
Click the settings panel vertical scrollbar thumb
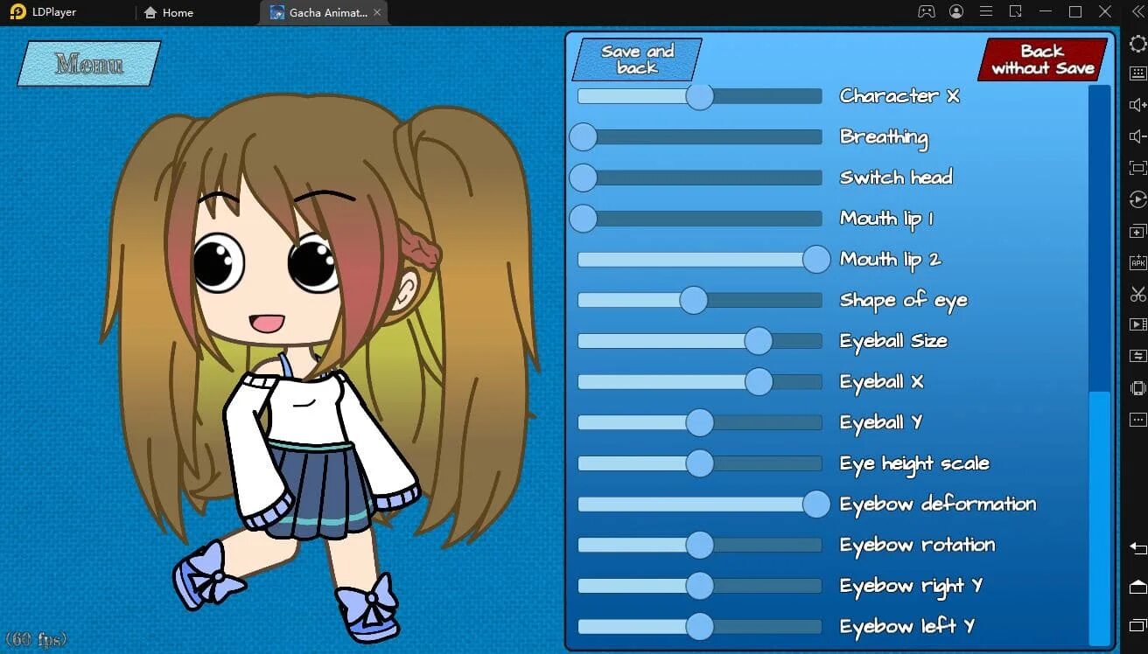pos(1100,518)
